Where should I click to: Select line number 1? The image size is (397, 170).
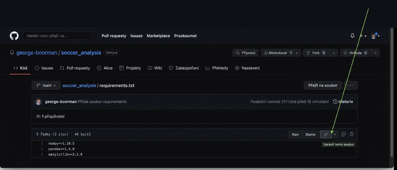[42, 143]
